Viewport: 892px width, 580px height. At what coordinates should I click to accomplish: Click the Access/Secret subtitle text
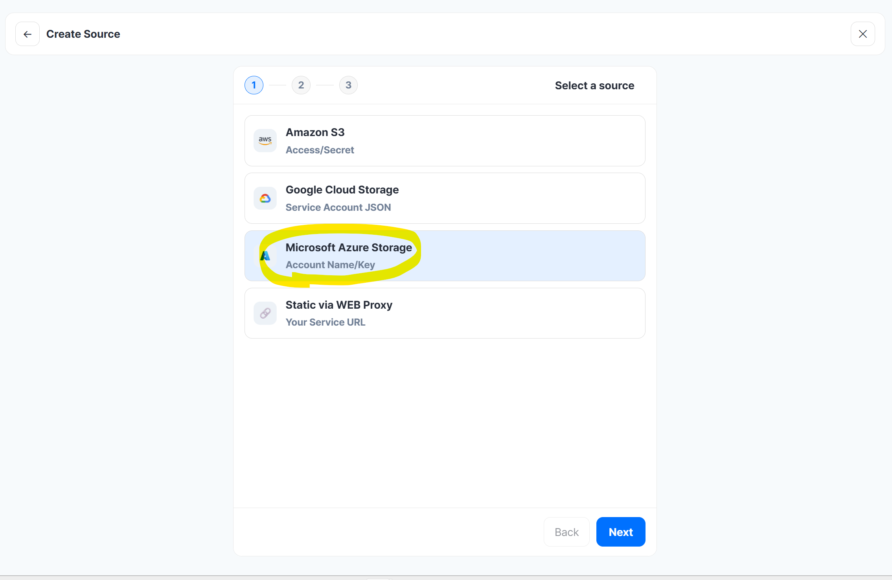point(320,150)
